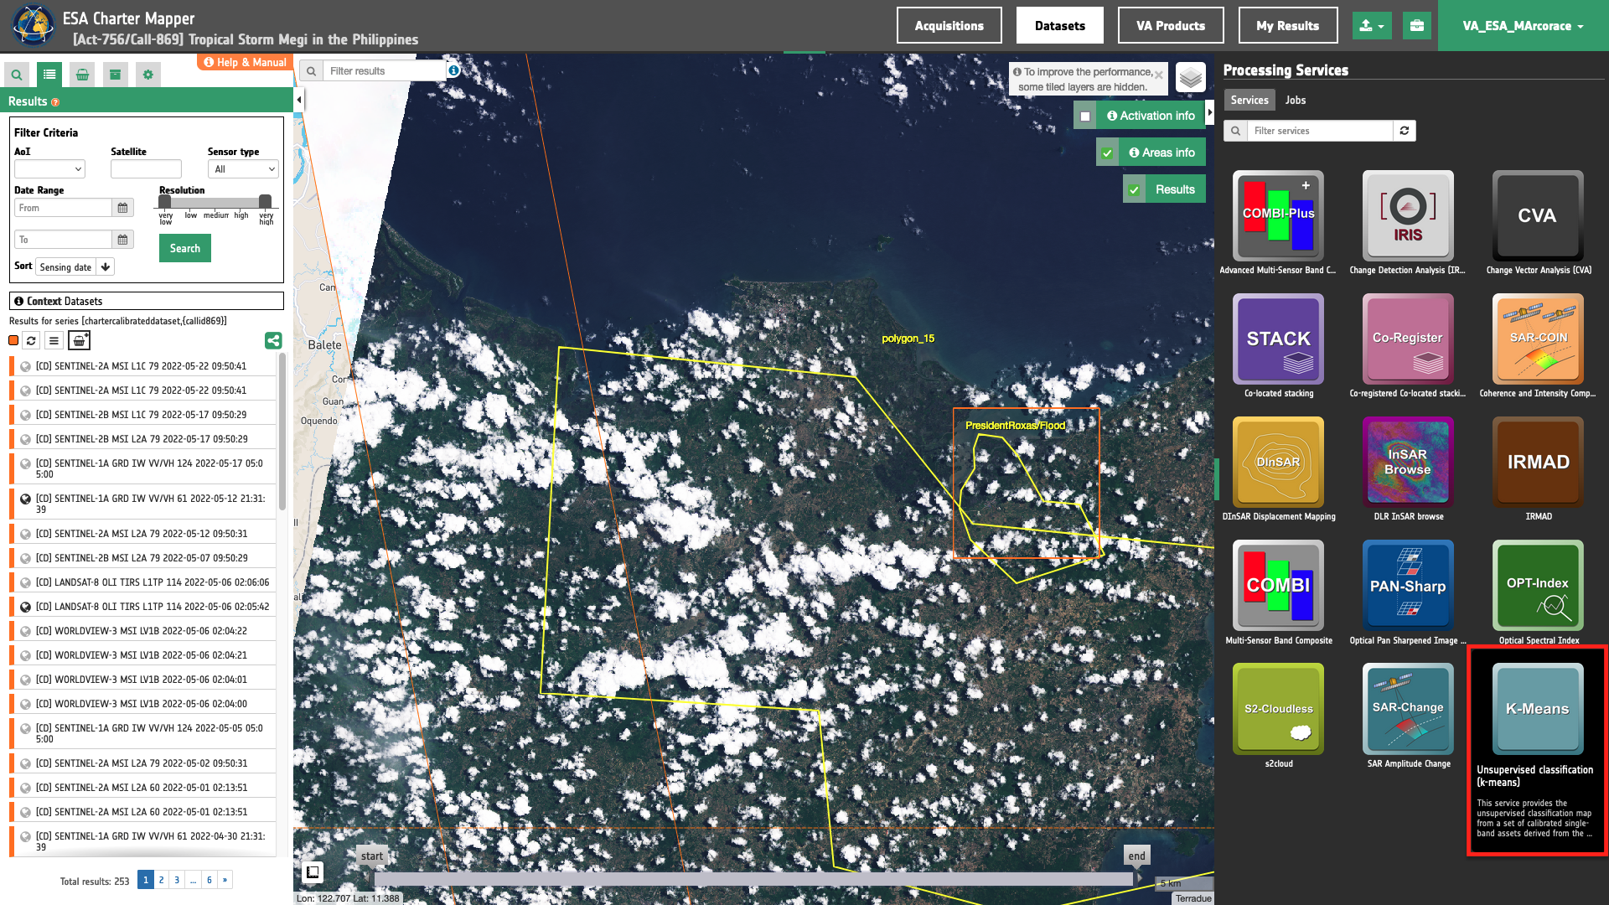Launch the SAR-Change amplitude service
The image size is (1609, 905).
[1408, 708]
